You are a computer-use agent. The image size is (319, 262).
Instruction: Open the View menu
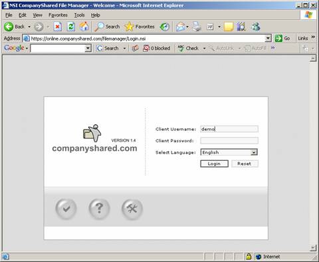pos(37,15)
